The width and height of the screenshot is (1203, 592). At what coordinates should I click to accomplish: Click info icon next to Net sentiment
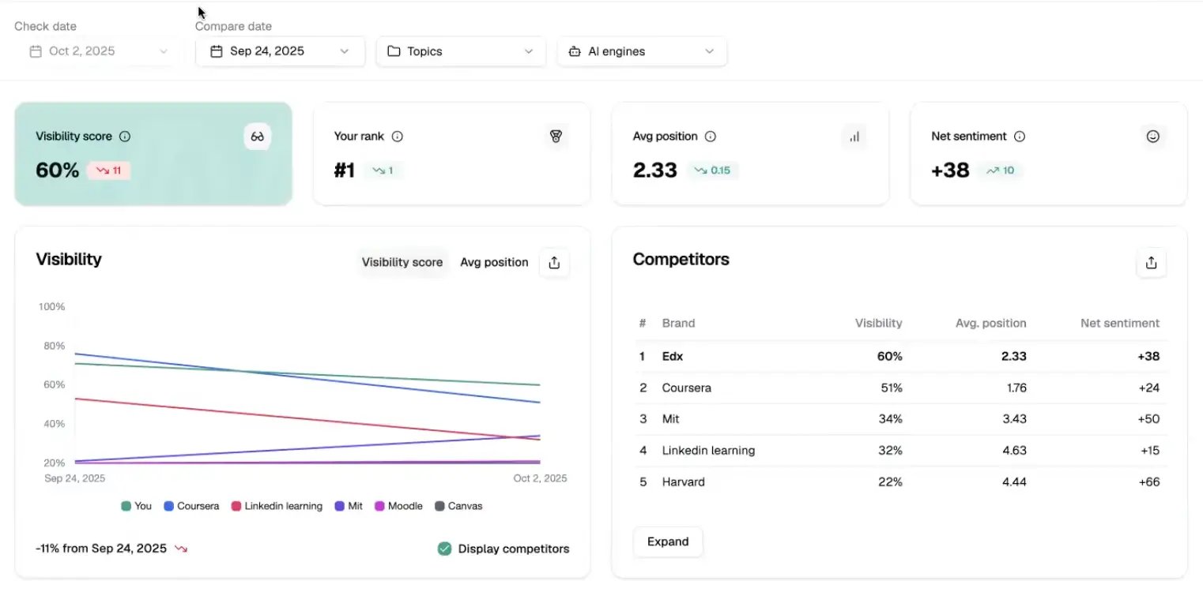tap(1020, 137)
